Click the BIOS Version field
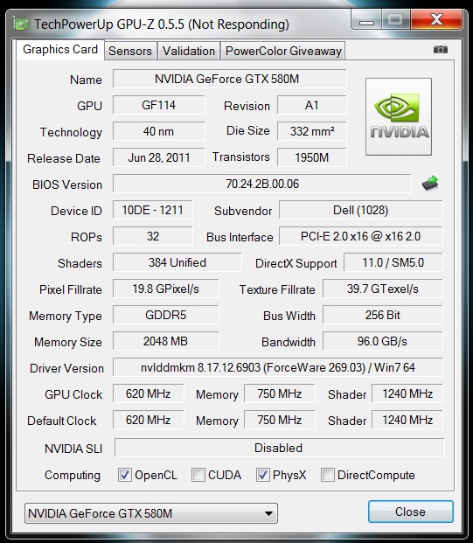 (262, 184)
